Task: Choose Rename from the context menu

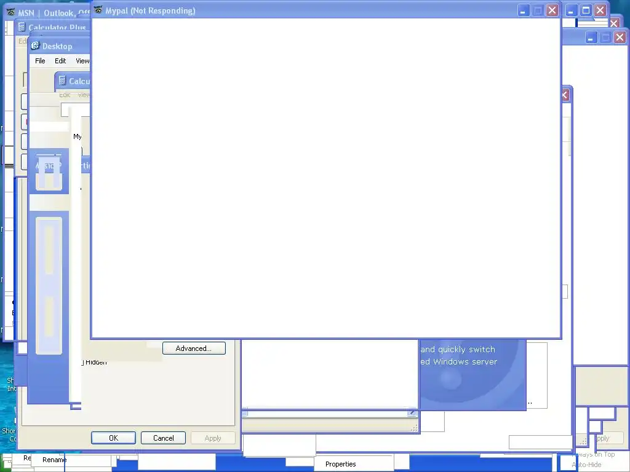Action: pyautogui.click(x=55, y=460)
